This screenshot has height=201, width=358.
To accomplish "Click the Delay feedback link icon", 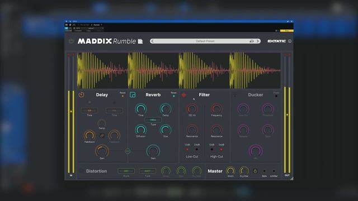I will pos(102,136).
